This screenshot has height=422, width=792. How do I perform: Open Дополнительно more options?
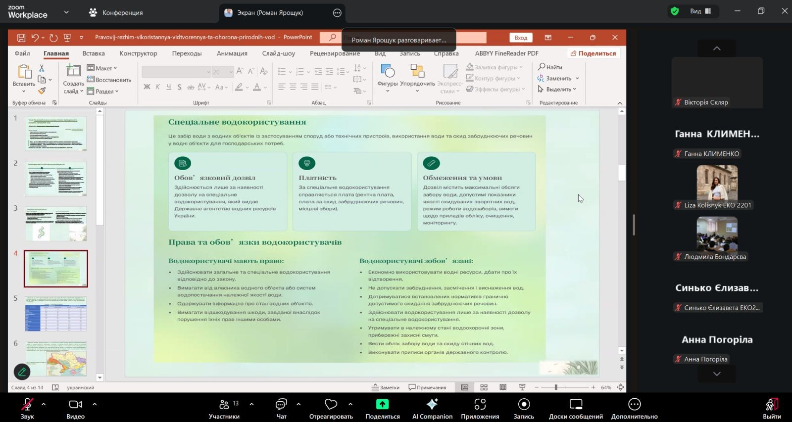point(634,404)
